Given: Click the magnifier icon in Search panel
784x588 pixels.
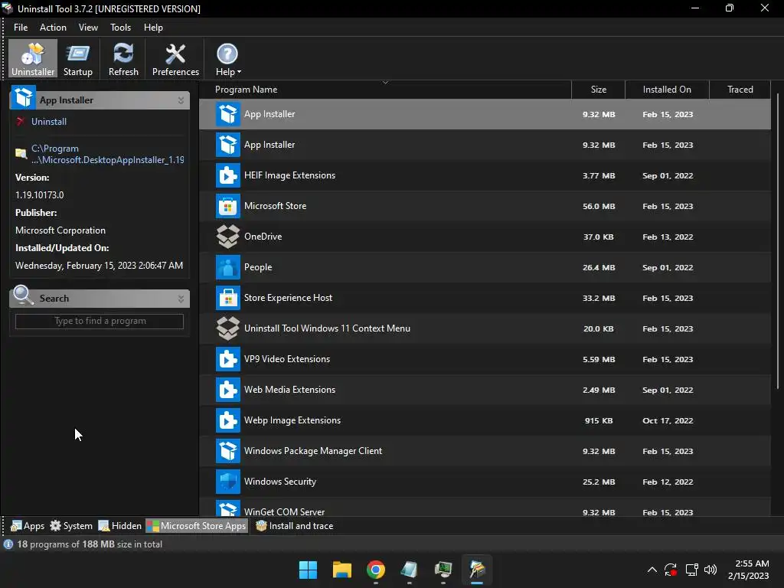Looking at the screenshot, I should coord(23,295).
